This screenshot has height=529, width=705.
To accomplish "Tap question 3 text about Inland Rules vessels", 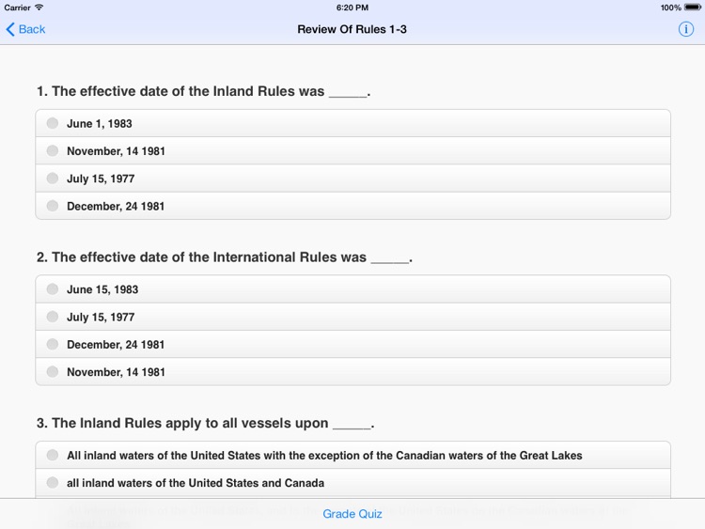I will [x=206, y=423].
